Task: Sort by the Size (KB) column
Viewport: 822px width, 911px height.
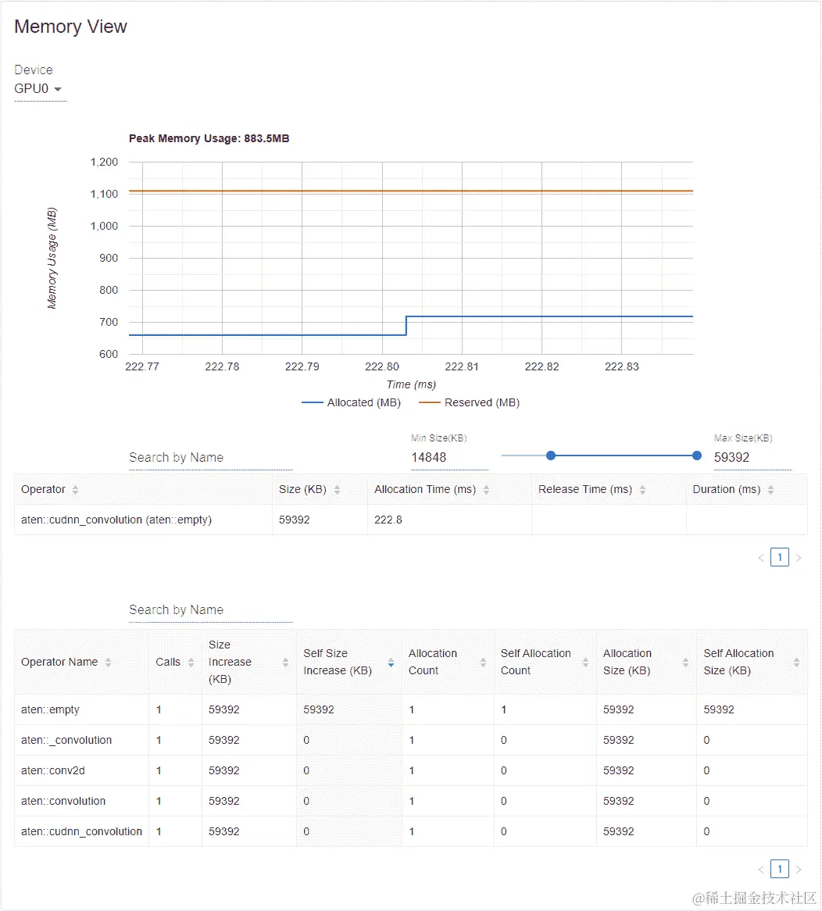Action: click(338, 489)
